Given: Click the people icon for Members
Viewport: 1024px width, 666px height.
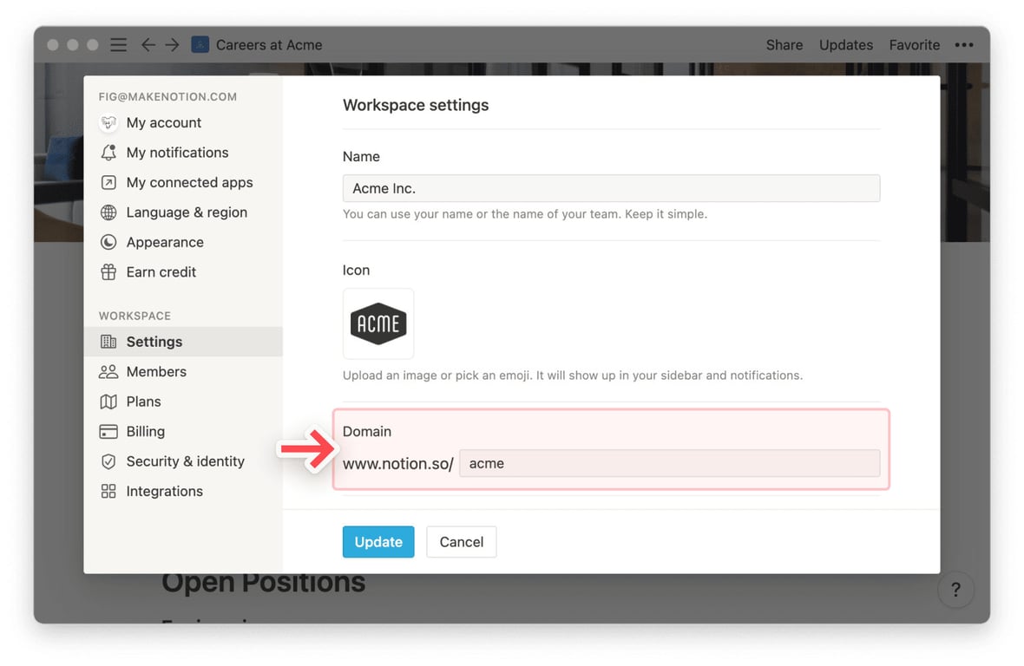Looking at the screenshot, I should 108,372.
